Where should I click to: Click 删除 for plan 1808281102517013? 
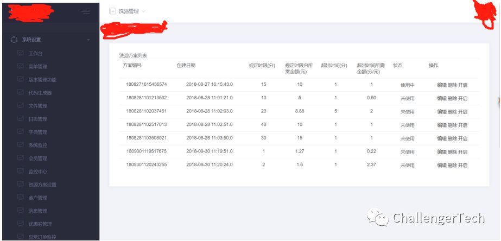click(452, 125)
